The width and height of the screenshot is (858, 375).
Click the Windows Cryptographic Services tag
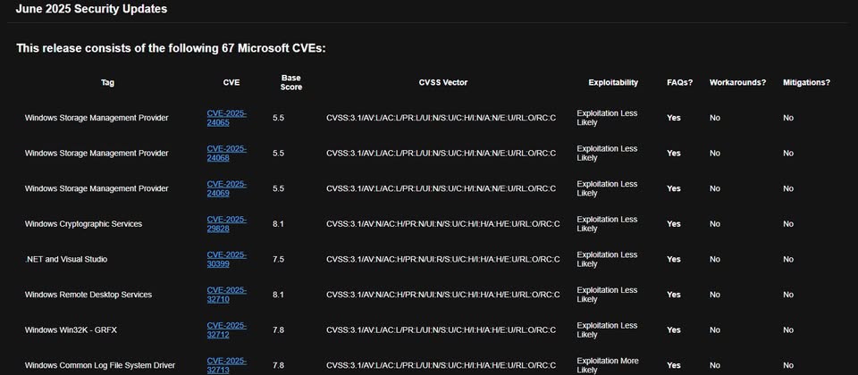83,224
